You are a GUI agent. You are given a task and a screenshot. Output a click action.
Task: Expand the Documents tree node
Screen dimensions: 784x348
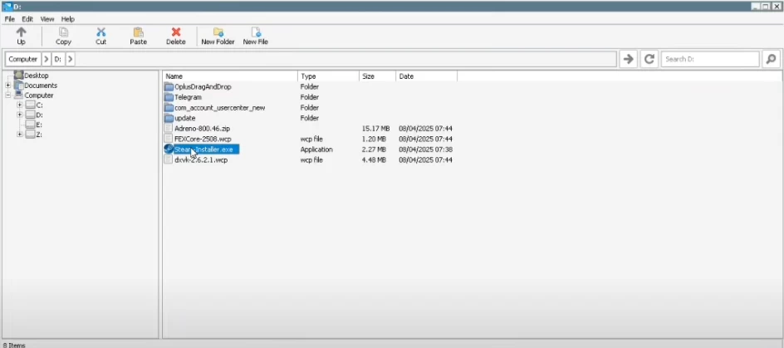click(8, 86)
